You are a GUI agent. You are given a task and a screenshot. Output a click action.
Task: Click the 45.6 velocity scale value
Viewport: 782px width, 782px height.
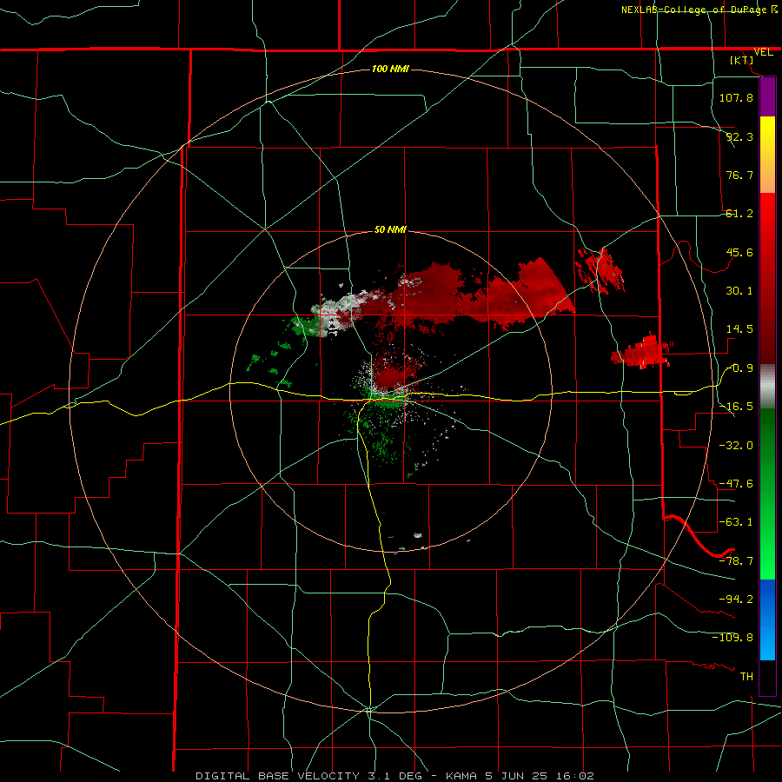[x=739, y=252]
